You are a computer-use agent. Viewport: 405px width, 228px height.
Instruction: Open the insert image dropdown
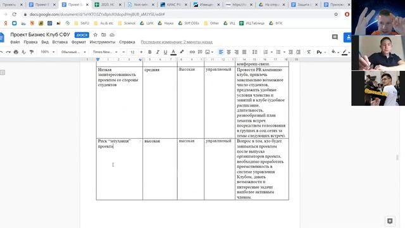pos(209,52)
